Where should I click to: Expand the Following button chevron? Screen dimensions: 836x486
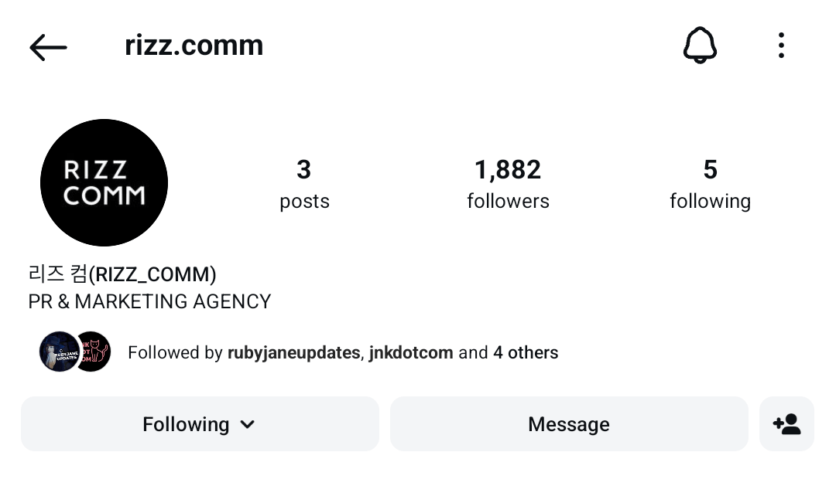(x=248, y=424)
